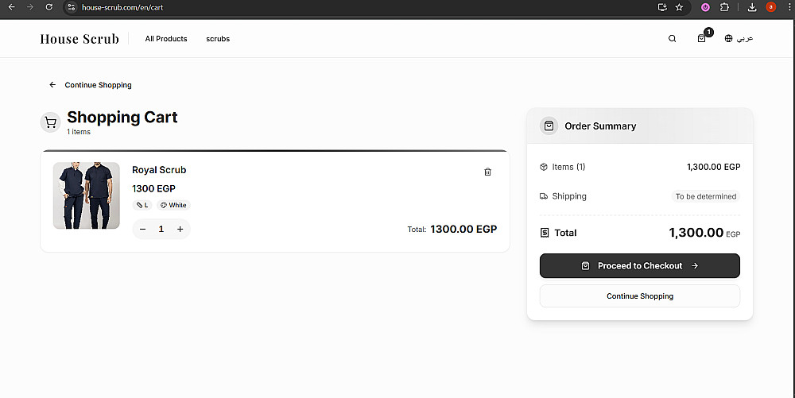This screenshot has width=795, height=398.
Task: Open the Chrome three-dot menu
Action: pyautogui.click(x=789, y=7)
